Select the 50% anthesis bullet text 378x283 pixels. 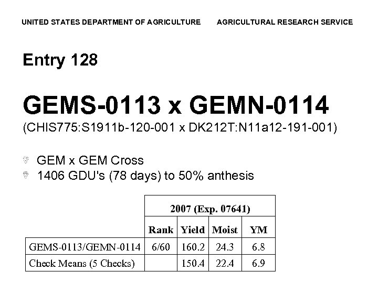pos(145,175)
